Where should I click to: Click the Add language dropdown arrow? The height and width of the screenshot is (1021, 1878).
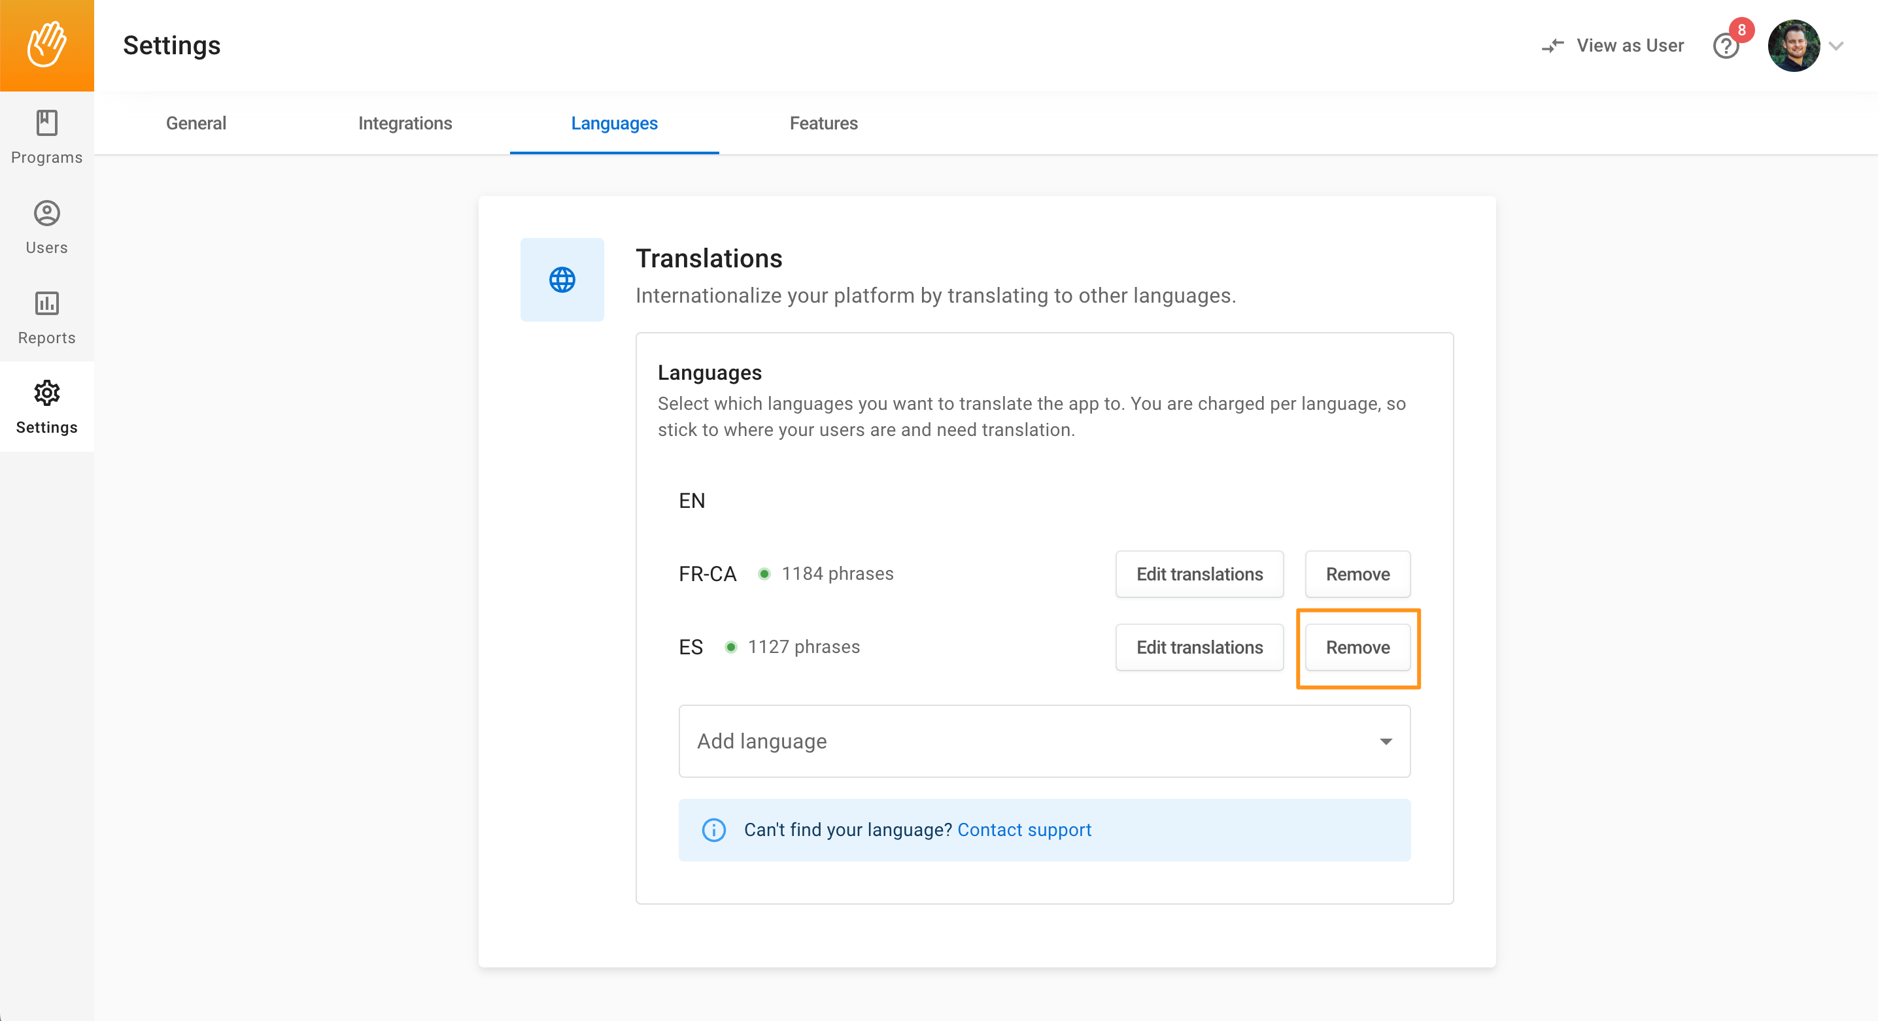click(x=1385, y=742)
